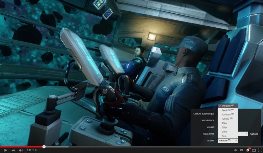This screenshot has height=153, width=263.
Task: Select 1440p60 HD quality
Action: (227, 110)
